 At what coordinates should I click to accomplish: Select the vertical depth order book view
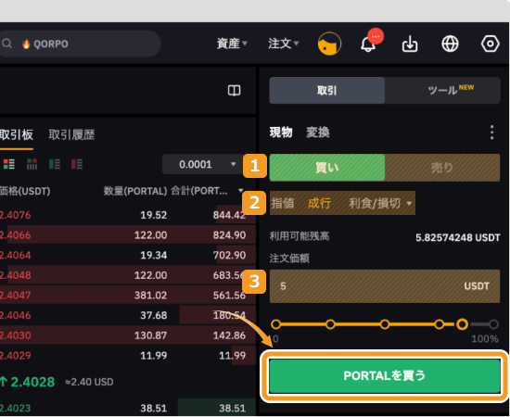[32, 164]
